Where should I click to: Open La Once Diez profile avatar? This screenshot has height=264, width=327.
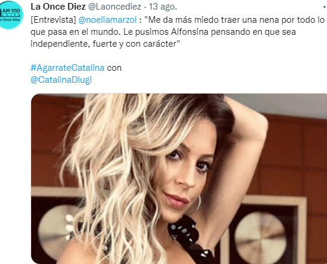11,15
